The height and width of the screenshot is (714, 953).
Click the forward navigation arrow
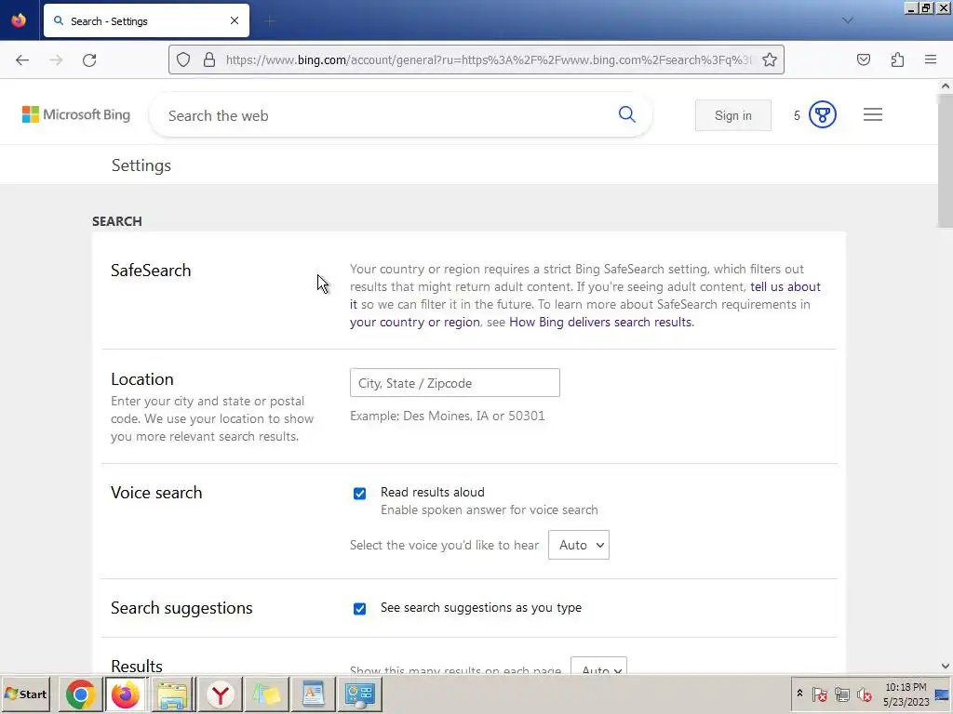pos(56,60)
